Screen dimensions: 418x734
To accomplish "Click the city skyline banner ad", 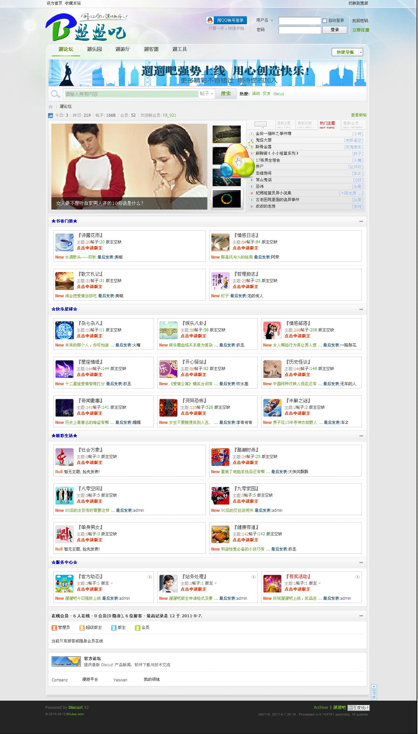I will coord(208,73).
